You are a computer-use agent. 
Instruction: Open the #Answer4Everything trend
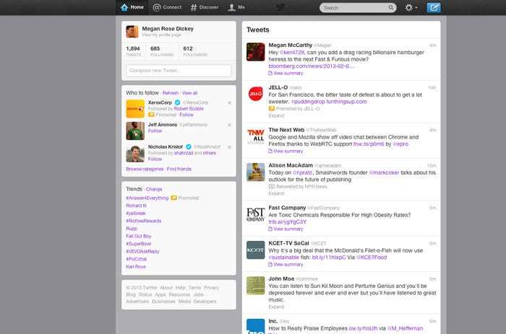[147, 198]
